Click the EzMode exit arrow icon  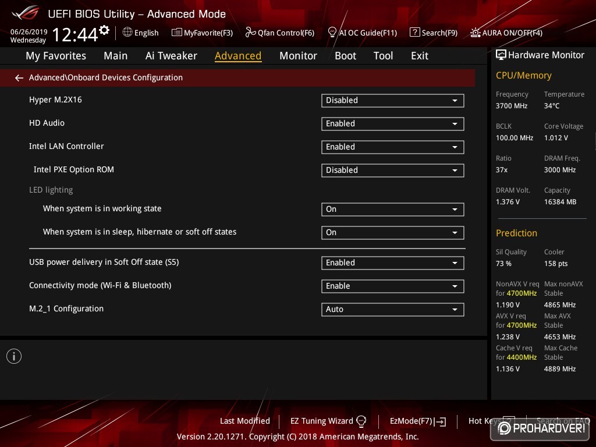[441, 421]
